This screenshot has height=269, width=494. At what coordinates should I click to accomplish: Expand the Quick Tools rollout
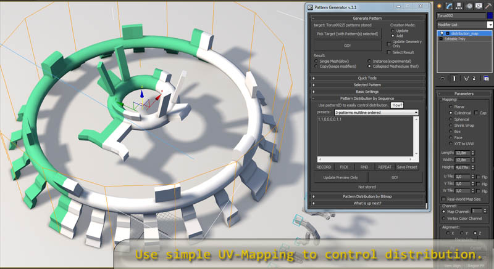point(367,78)
